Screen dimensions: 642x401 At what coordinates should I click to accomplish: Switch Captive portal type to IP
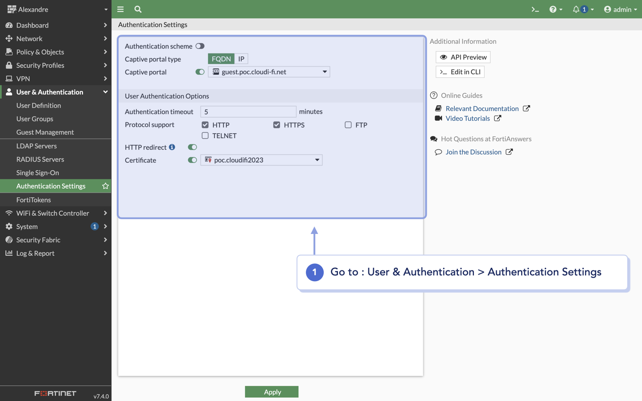(x=241, y=59)
